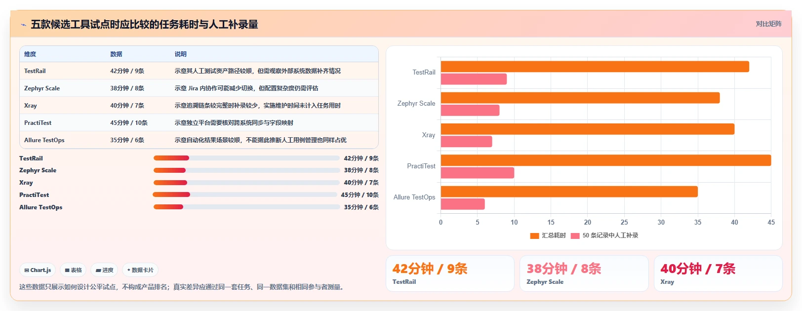Click the 说明 column header

point(180,54)
